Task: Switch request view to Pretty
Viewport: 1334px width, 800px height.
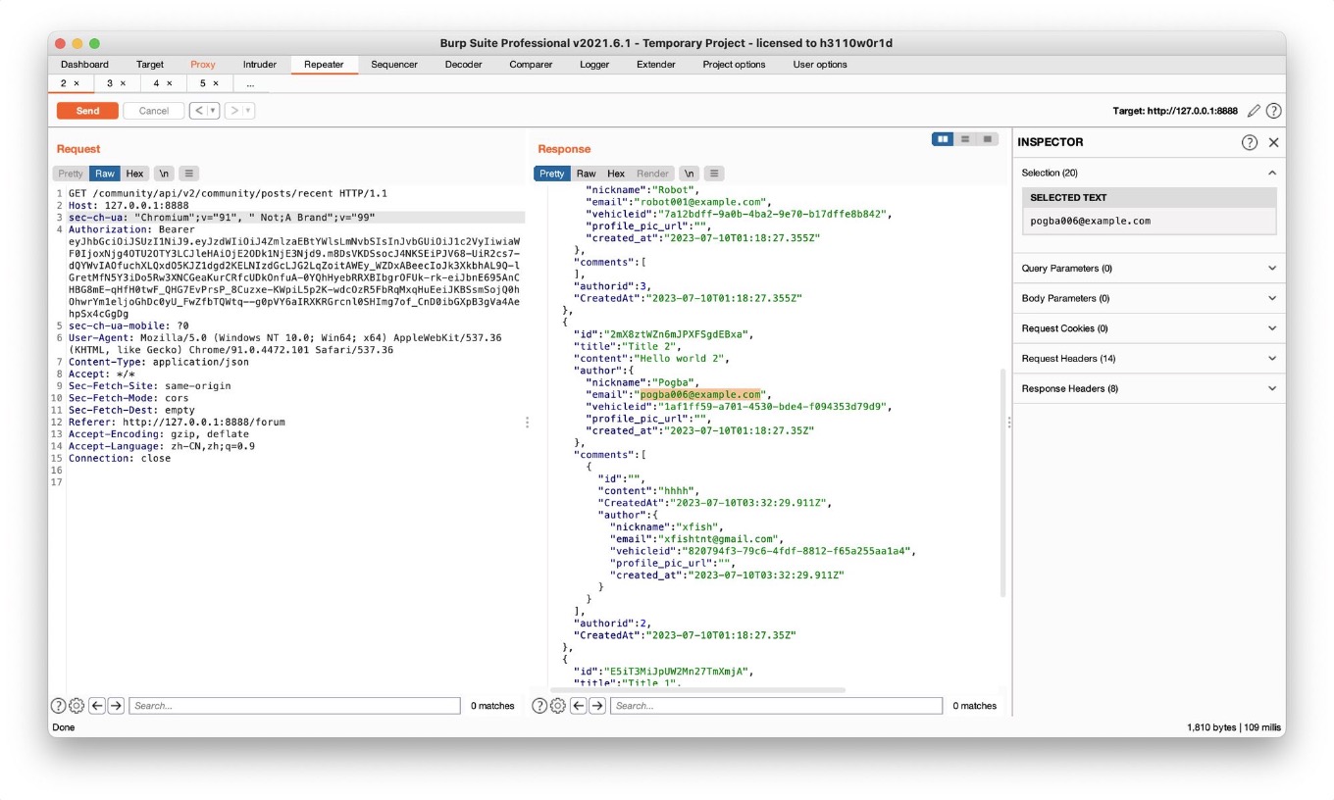Action: [x=72, y=174]
